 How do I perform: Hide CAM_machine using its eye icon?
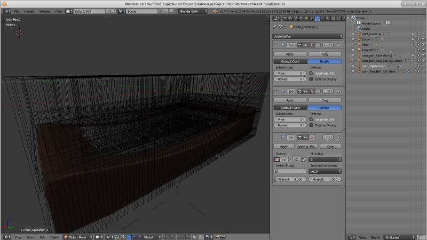(413, 34)
